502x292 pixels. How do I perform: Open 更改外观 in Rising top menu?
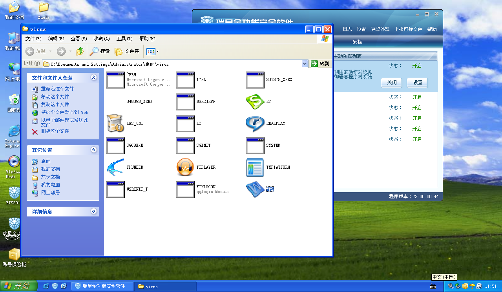[x=380, y=29]
